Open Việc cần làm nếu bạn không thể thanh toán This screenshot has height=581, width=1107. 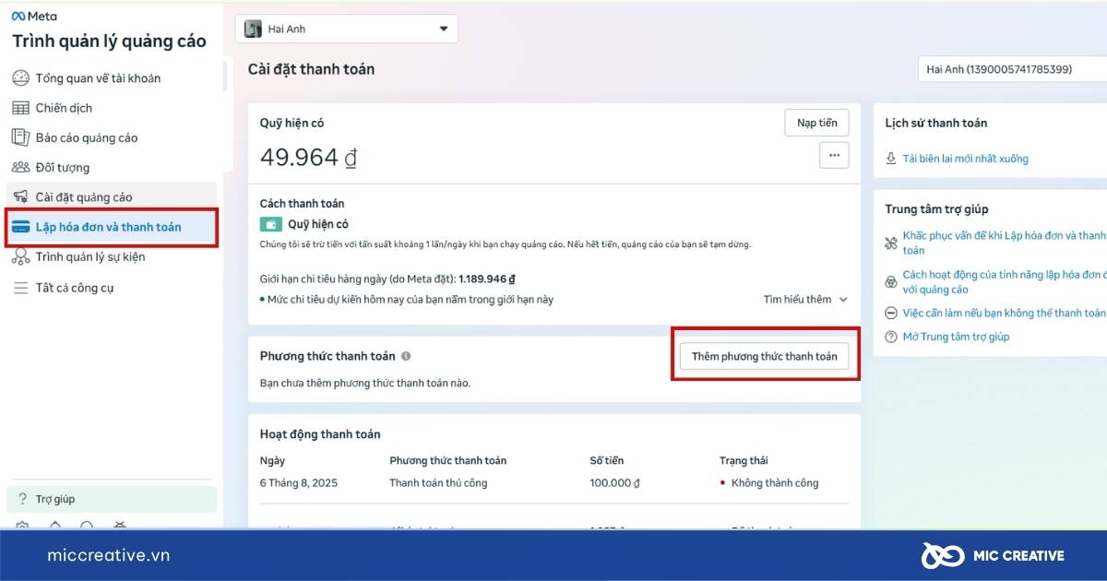(1004, 313)
